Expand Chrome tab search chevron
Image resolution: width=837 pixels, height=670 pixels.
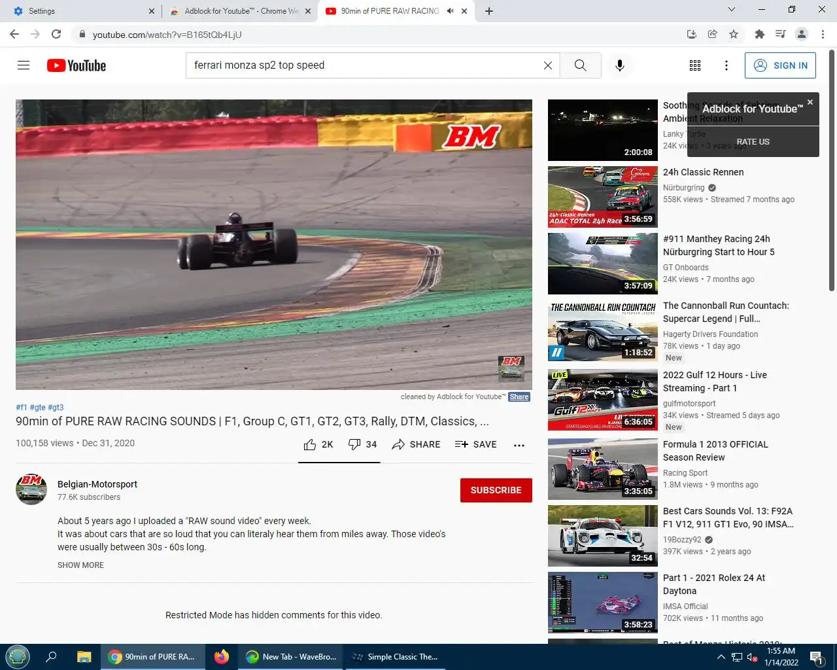(732, 10)
